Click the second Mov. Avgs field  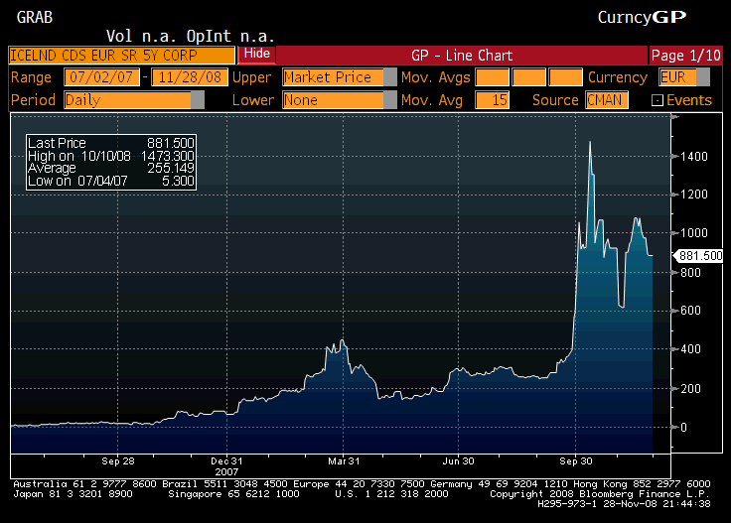click(529, 77)
